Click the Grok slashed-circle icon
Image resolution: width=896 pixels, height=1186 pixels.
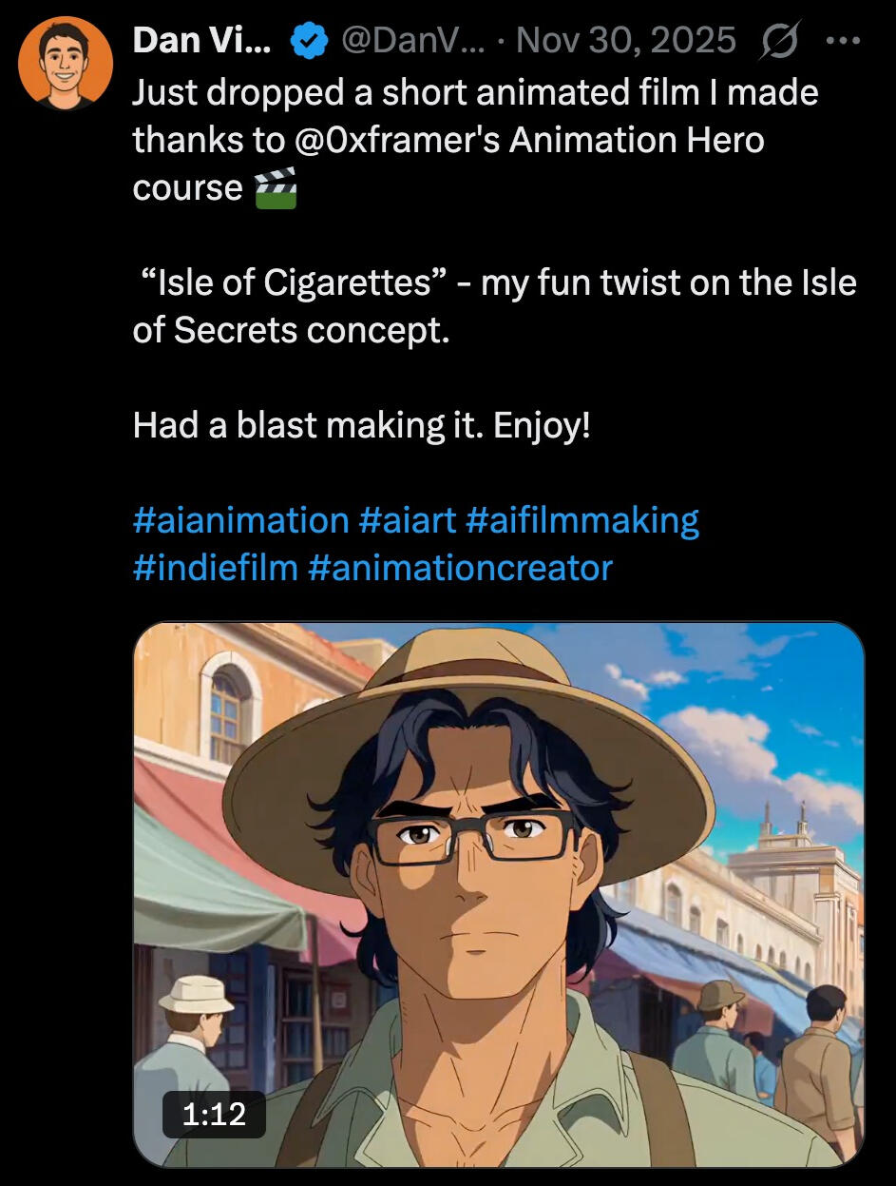click(781, 41)
